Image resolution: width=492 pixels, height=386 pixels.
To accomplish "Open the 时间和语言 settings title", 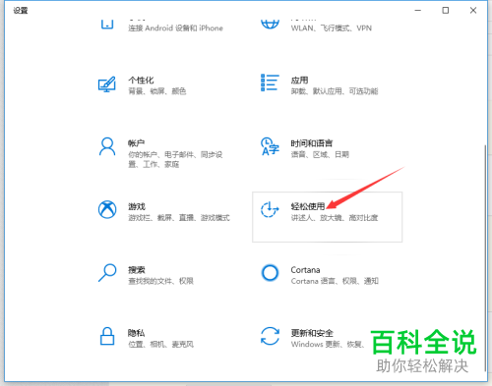I will pyautogui.click(x=312, y=143).
